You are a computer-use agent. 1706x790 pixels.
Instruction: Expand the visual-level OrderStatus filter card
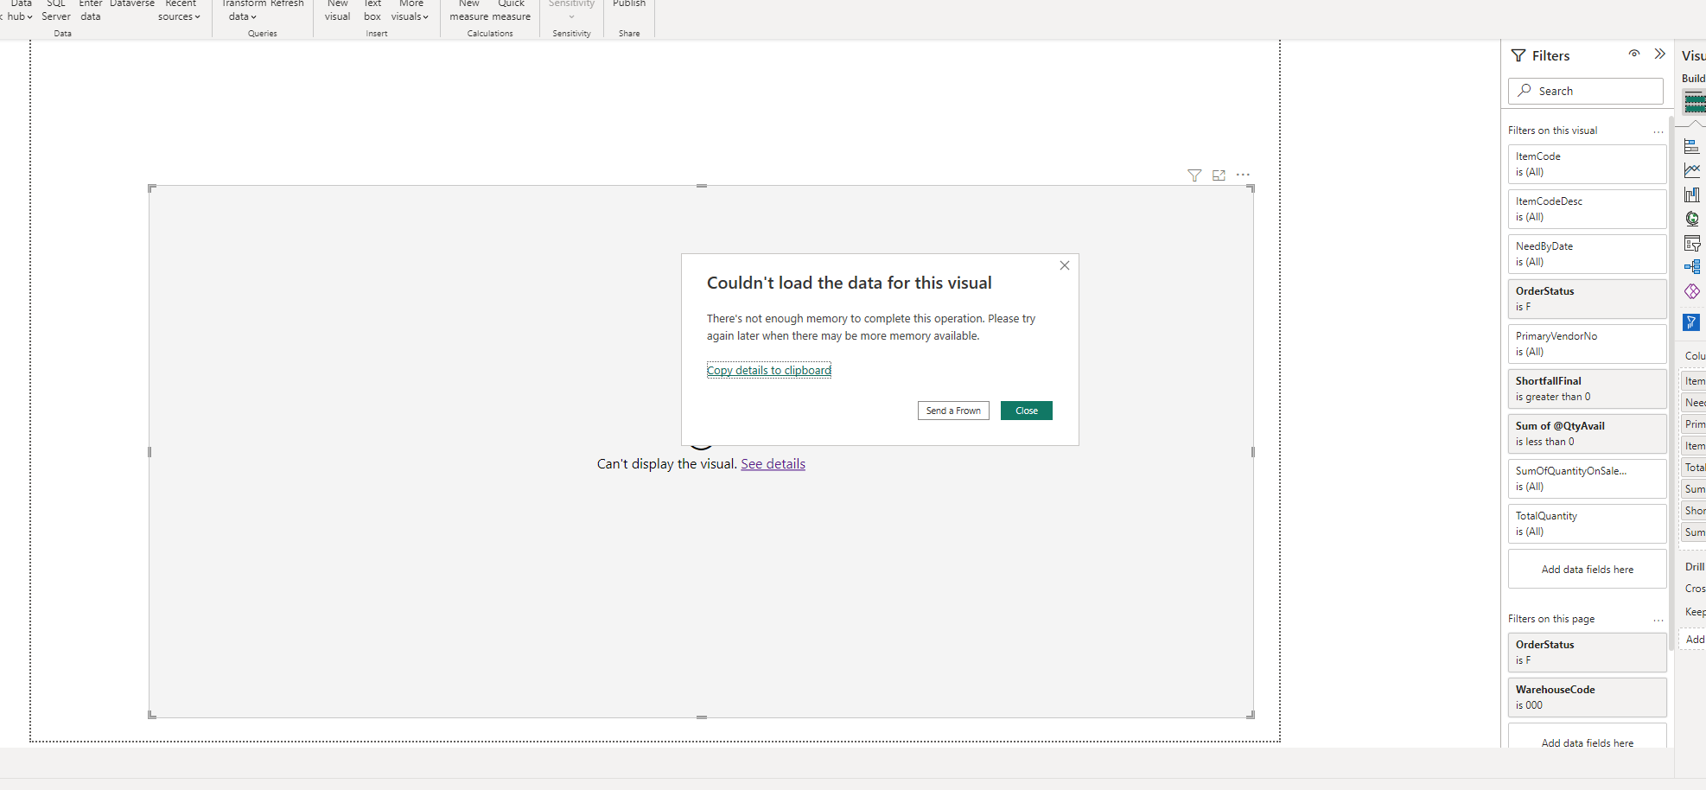[1587, 299]
